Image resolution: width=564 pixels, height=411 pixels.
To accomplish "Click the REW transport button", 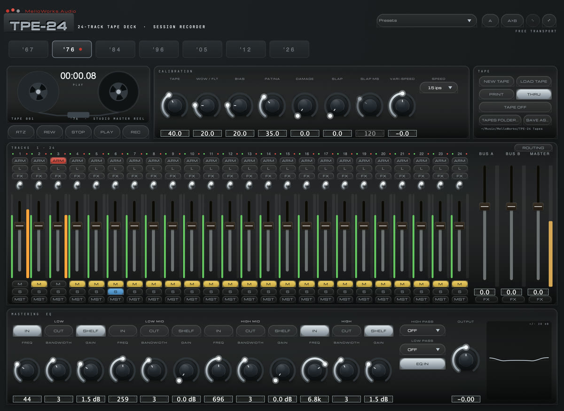I will coord(49,132).
